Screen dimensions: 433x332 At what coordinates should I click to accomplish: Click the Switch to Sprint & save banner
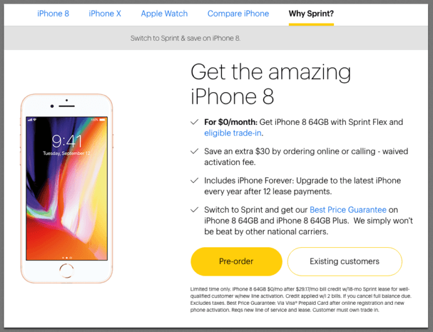186,38
